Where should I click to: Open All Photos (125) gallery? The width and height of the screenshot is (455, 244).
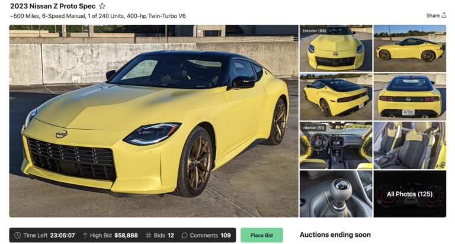point(410,194)
